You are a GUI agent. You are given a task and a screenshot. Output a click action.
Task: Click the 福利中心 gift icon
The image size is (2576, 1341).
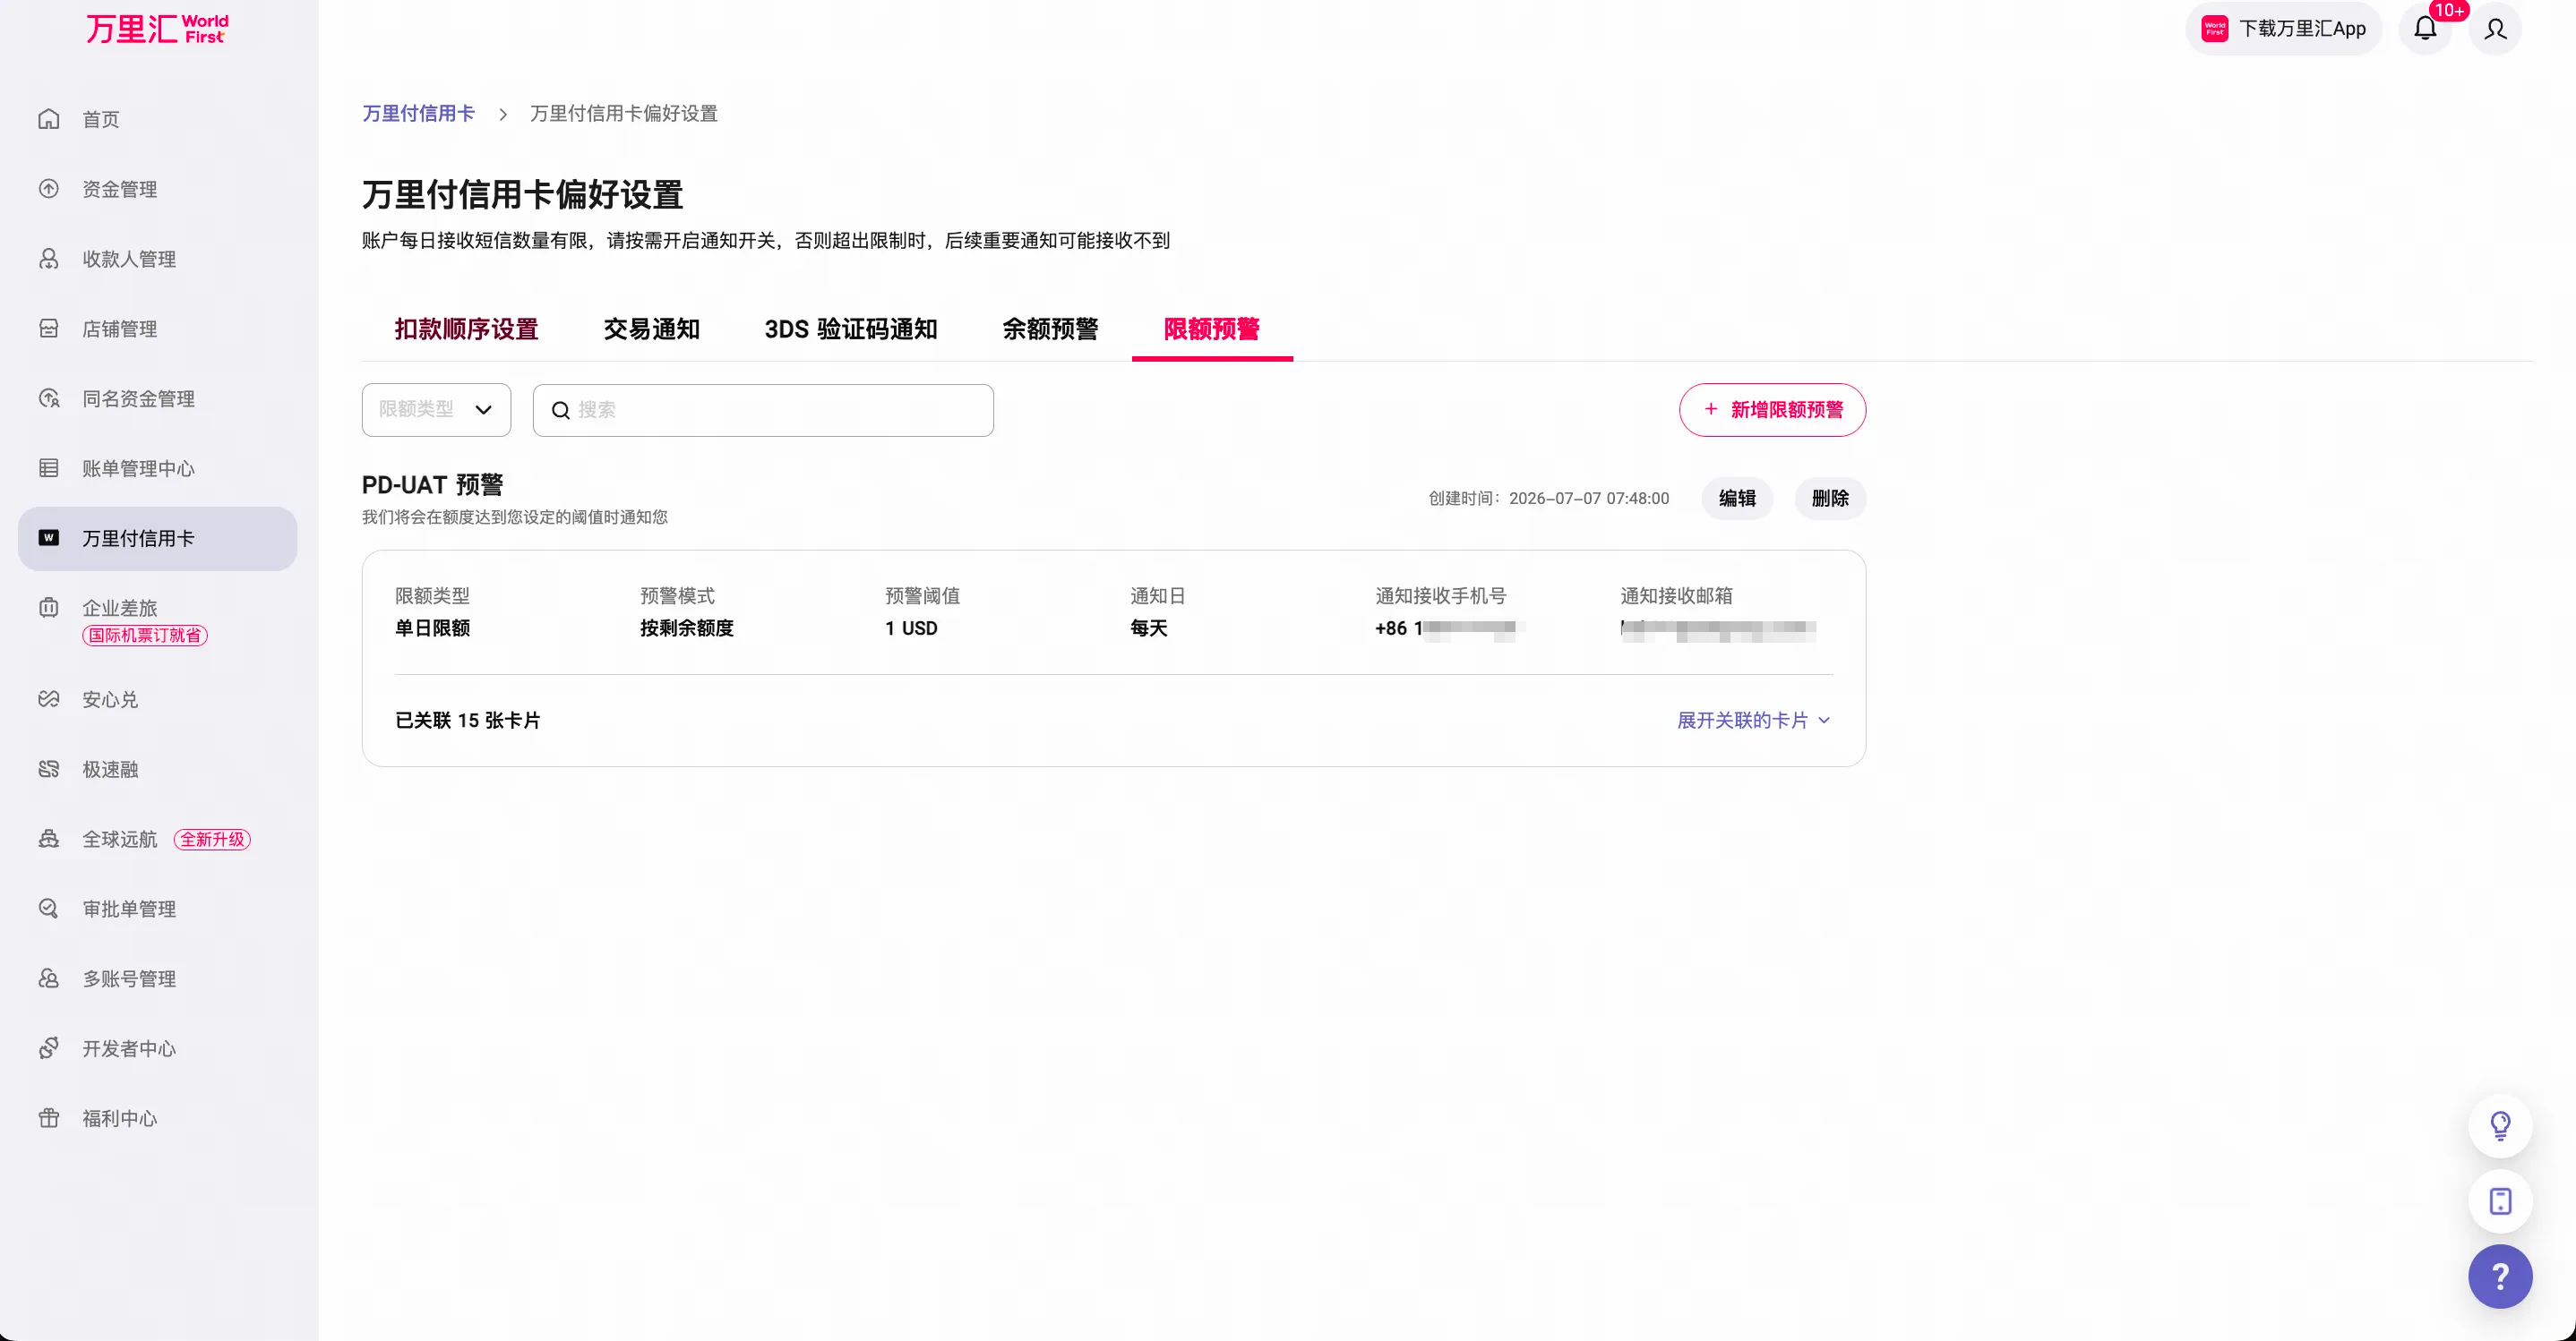[x=49, y=1118]
